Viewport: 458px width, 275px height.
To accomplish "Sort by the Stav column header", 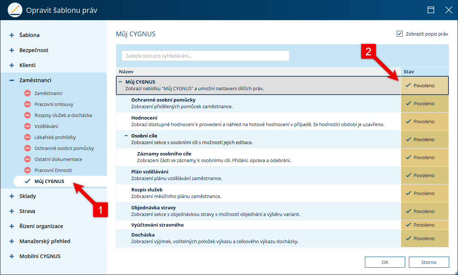I will tap(425, 72).
